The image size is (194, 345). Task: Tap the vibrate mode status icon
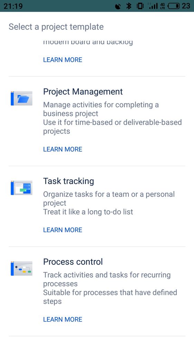140,6
